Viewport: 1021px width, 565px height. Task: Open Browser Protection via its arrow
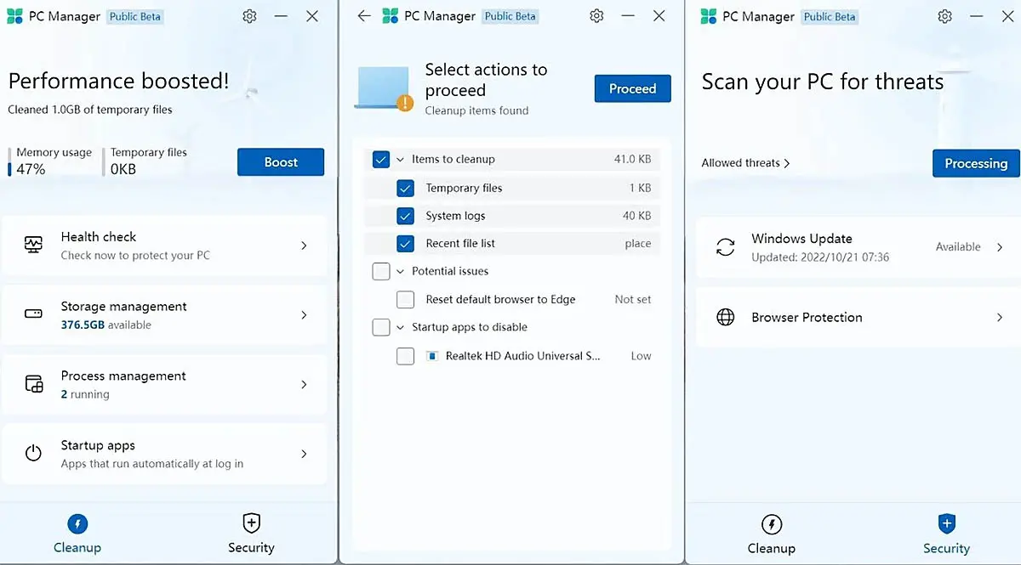(x=1000, y=317)
